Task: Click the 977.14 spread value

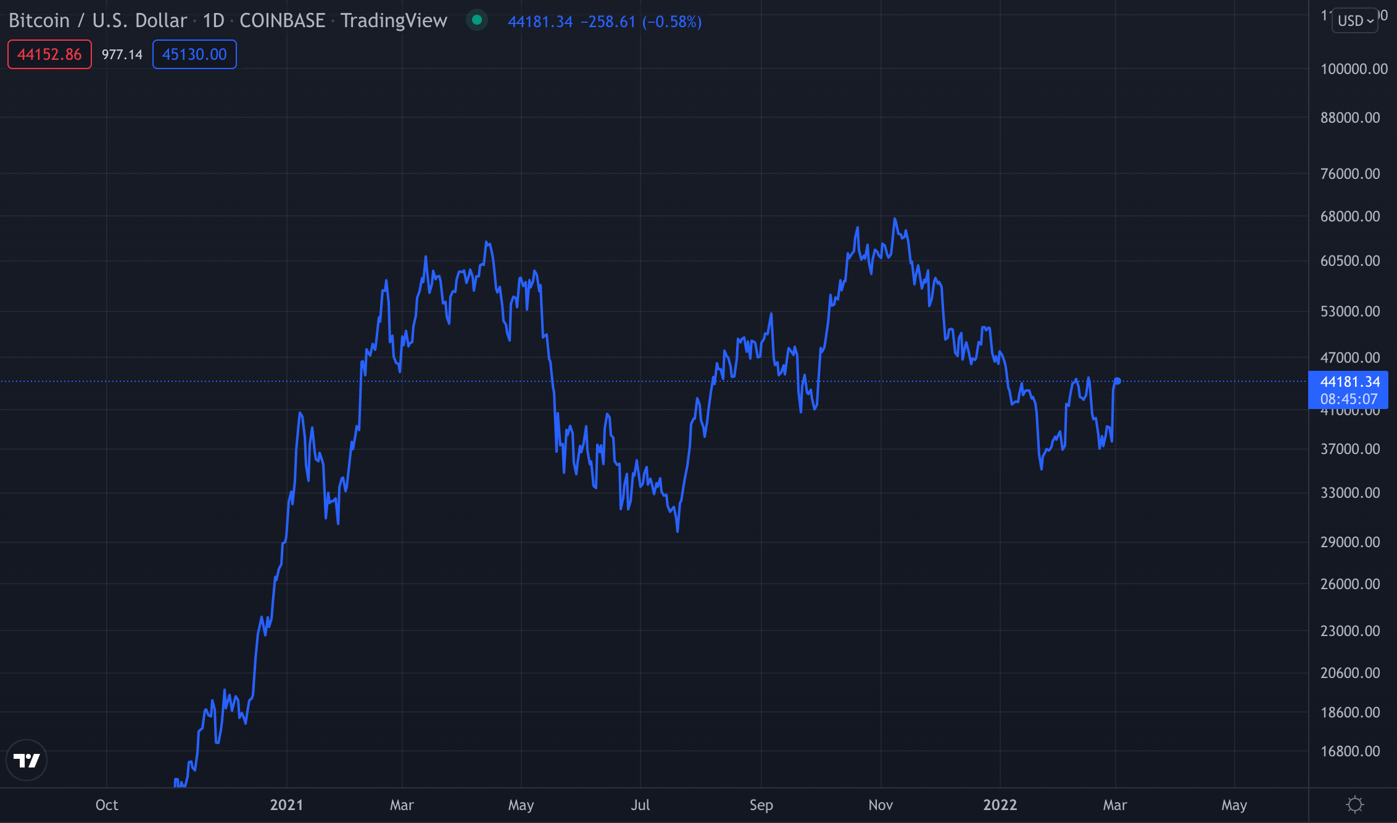Action: (122, 54)
